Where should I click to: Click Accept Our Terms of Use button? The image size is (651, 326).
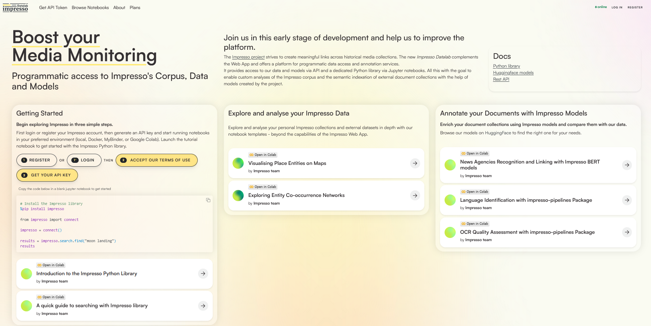tap(157, 160)
